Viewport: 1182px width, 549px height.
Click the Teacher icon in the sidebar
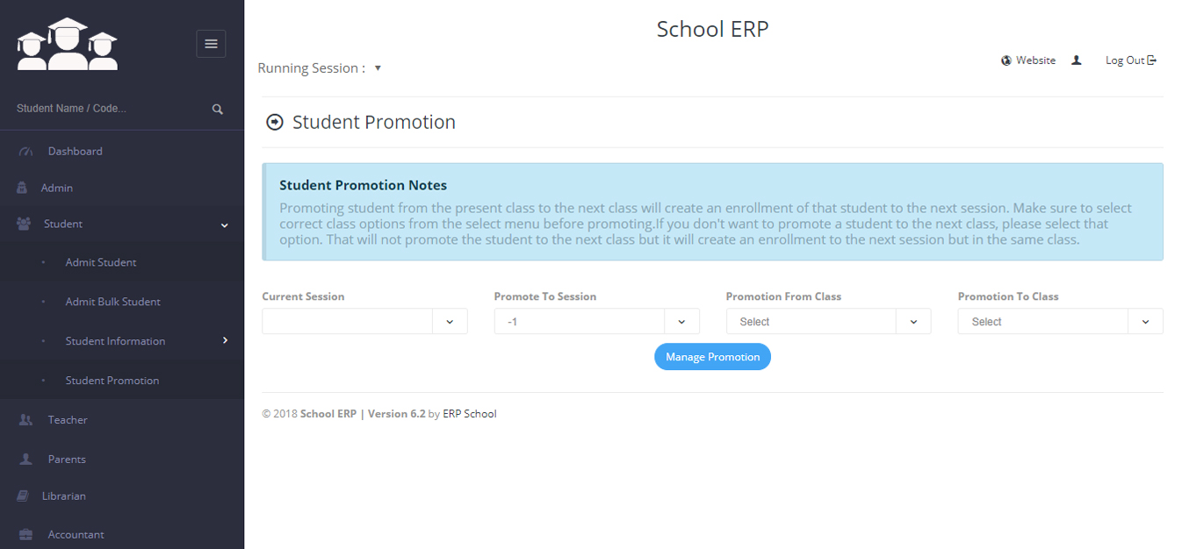click(x=25, y=420)
